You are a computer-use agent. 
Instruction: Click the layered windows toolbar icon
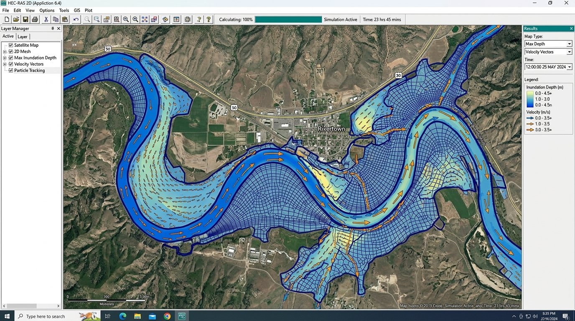pyautogui.click(x=107, y=19)
